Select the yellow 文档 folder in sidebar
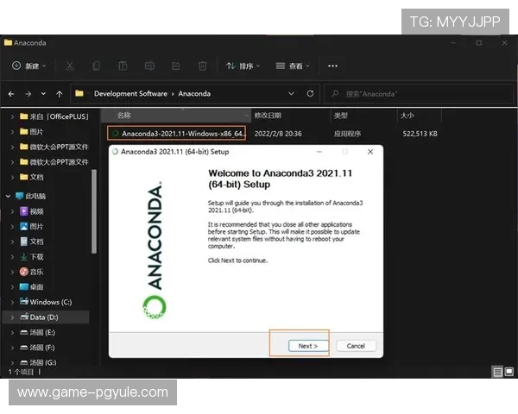 [32, 177]
